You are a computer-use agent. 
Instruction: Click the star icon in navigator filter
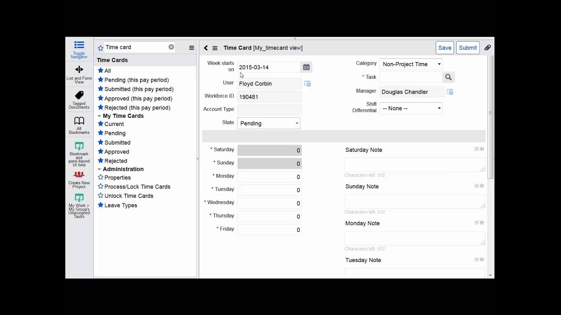(x=100, y=48)
